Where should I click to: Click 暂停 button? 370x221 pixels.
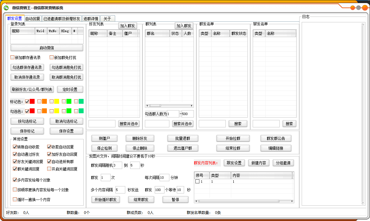click(x=176, y=200)
